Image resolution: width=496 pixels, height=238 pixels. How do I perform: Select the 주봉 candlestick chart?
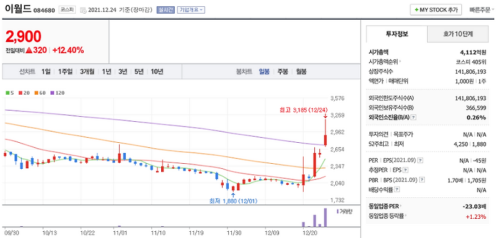[283, 72]
